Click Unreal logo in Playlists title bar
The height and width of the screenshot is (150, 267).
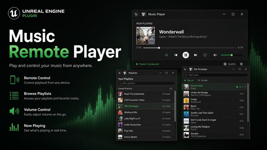click(120, 73)
